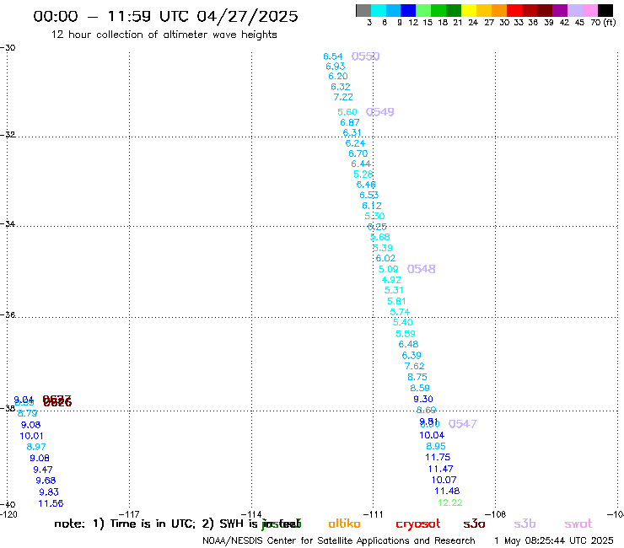The width and height of the screenshot is (624, 548).
Task: Pick the purple swatch in the color scale
Action: [x=560, y=10]
